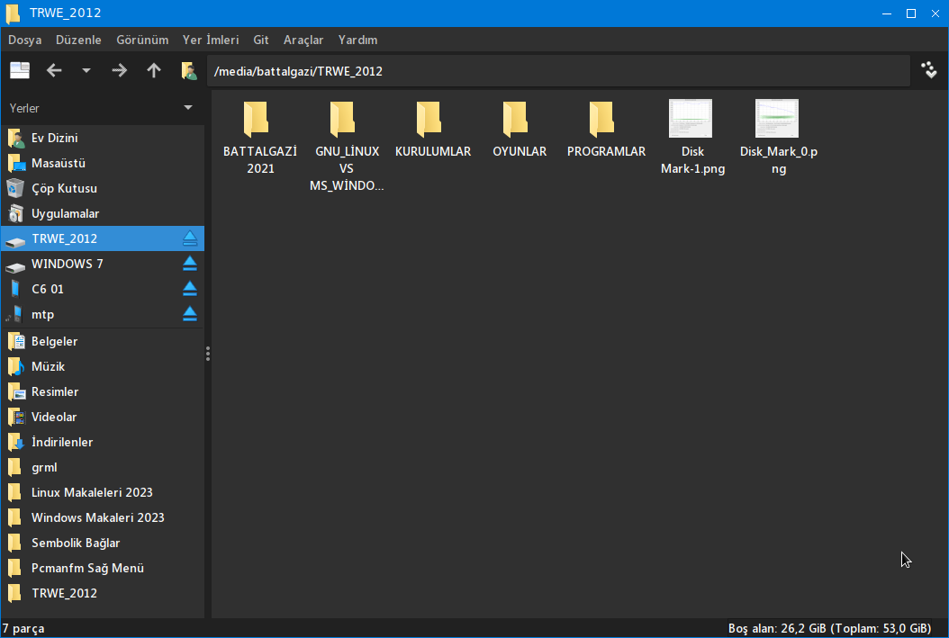Viewport: 949px width, 638px height.
Task: Select the OYUNLAR folder icon
Action: 516,119
